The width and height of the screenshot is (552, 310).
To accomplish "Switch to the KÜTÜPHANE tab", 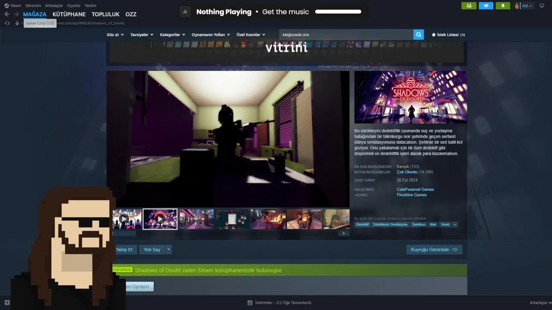I will 69,14.
